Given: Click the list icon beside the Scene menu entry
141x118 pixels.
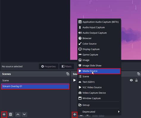Looking at the screenshot, I should [80, 76].
